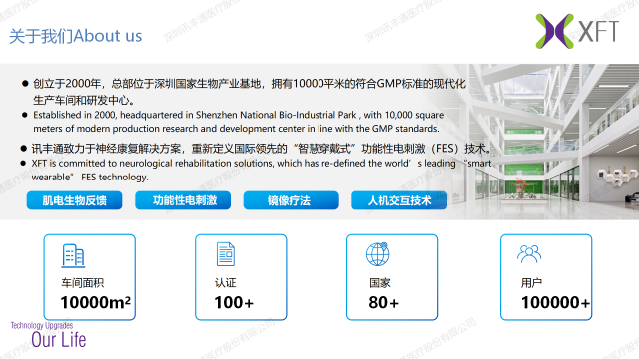Click the 100+ certification value
Viewport: 639px width, 359px height.
tap(234, 302)
